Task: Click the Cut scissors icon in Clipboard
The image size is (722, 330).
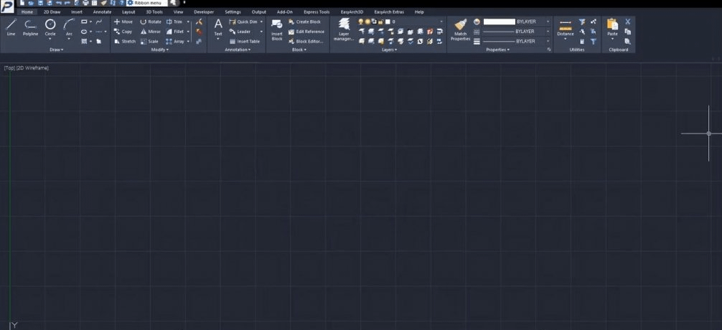Action: point(628,22)
